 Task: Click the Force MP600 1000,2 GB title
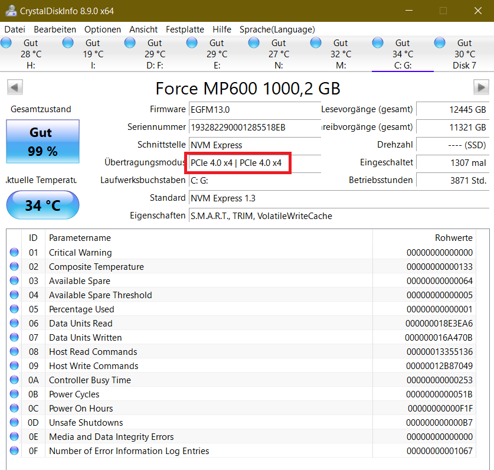pyautogui.click(x=248, y=88)
